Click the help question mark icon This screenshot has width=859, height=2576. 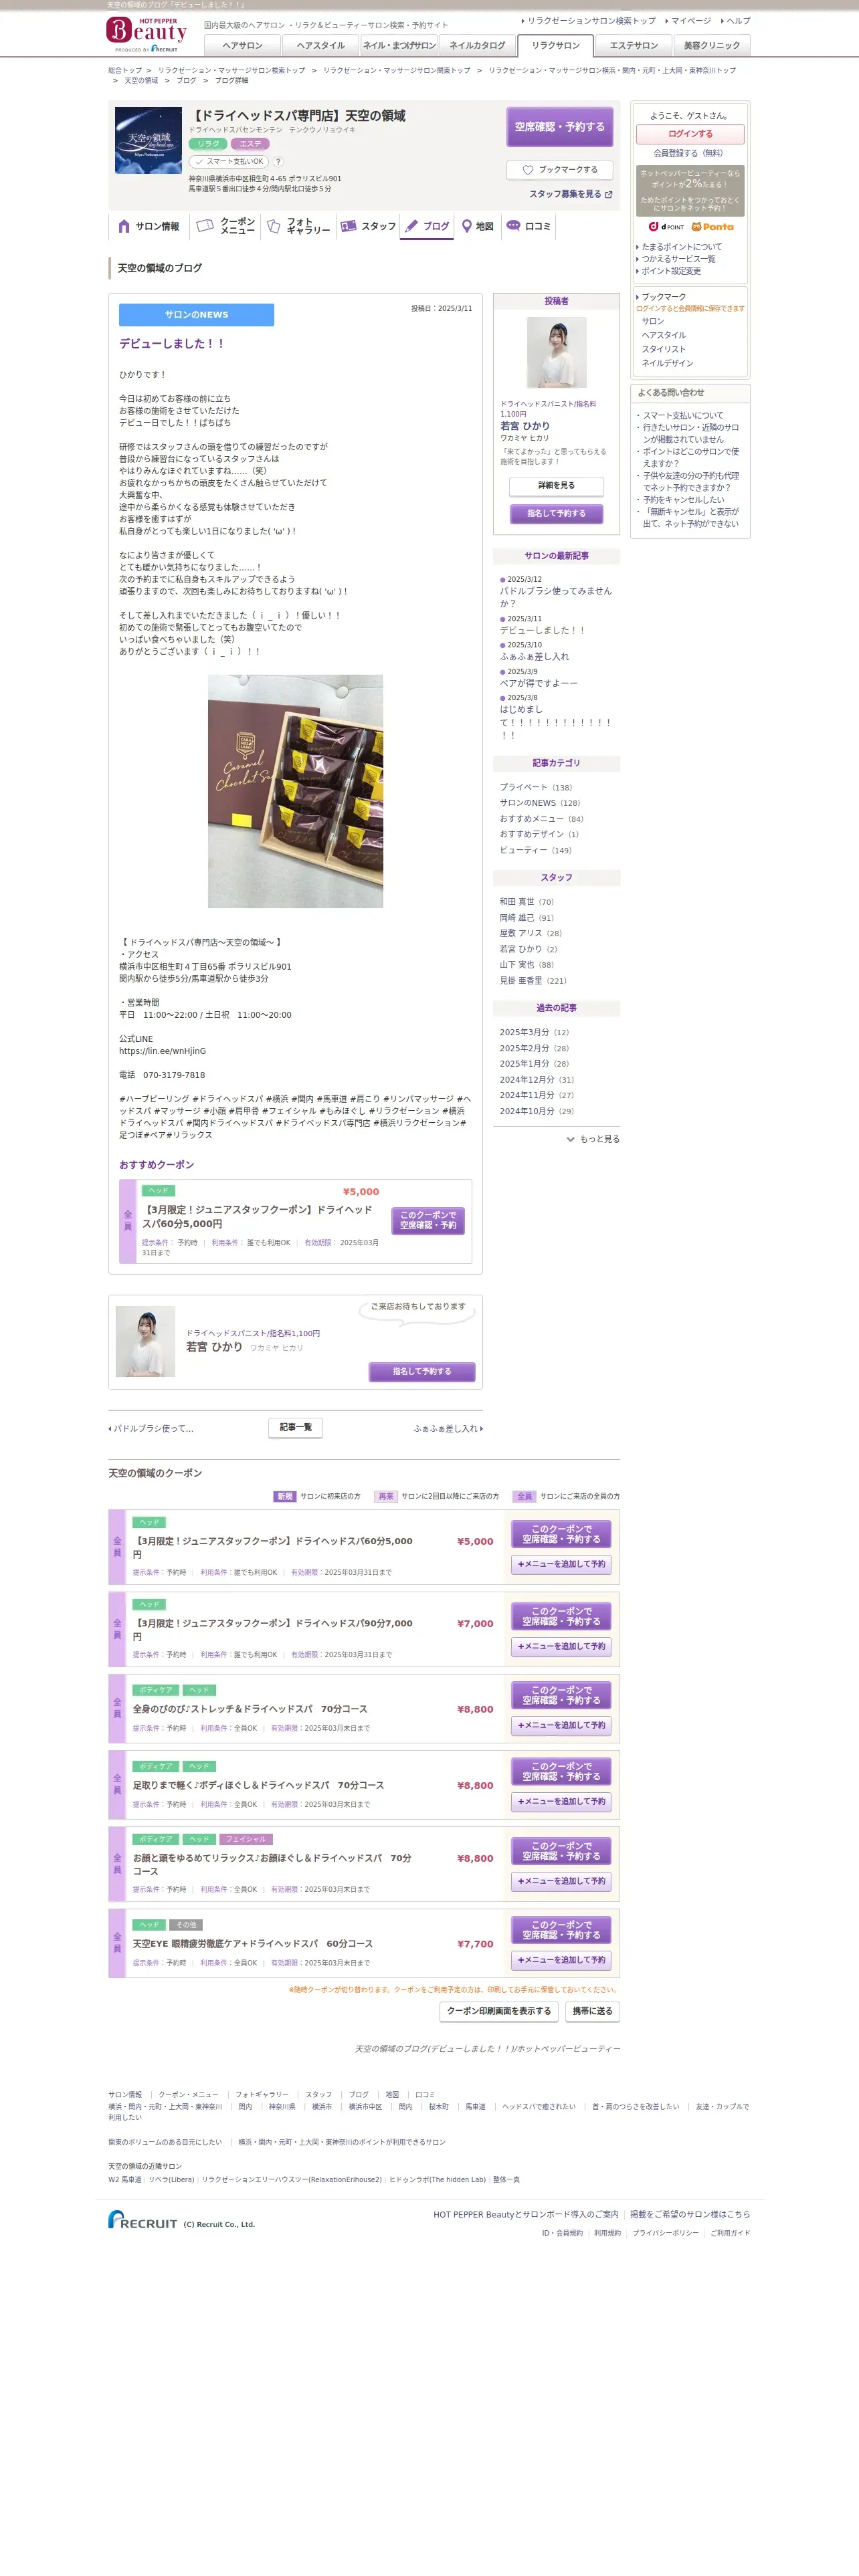tap(278, 161)
